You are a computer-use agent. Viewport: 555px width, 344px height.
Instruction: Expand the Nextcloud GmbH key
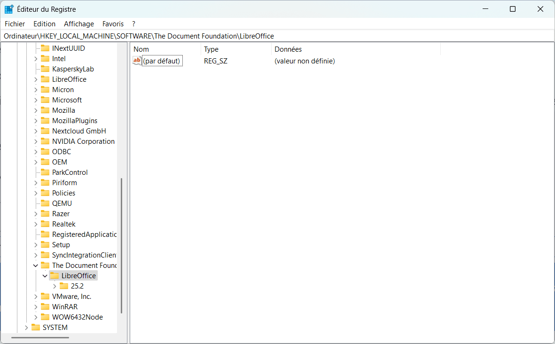coord(36,131)
